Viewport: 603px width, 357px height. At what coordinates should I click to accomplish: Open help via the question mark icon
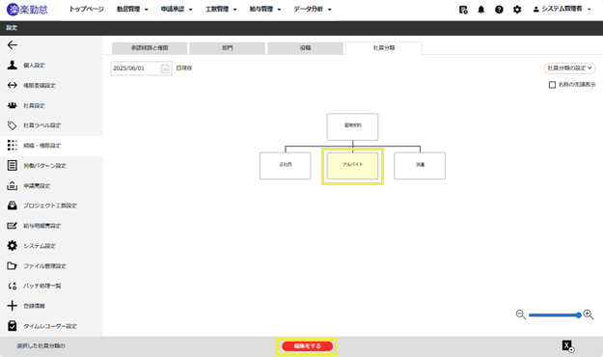[x=499, y=10]
